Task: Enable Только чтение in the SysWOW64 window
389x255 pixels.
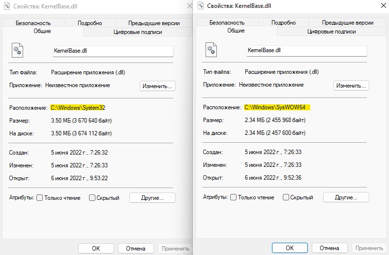Action: click(x=233, y=197)
